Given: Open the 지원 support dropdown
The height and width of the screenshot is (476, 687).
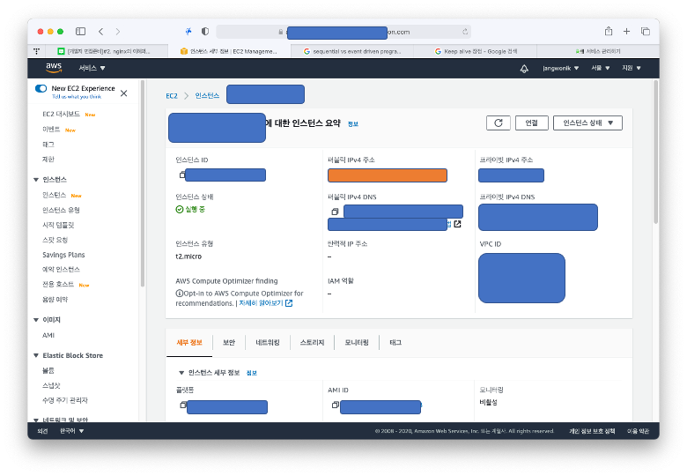Looking at the screenshot, I should click(x=632, y=69).
